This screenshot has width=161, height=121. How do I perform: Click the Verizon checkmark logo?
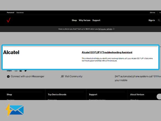9,20
